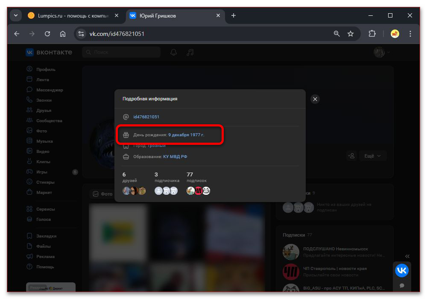Open Фото in the sidebar
The height and width of the screenshot is (299, 427).
[x=41, y=131]
